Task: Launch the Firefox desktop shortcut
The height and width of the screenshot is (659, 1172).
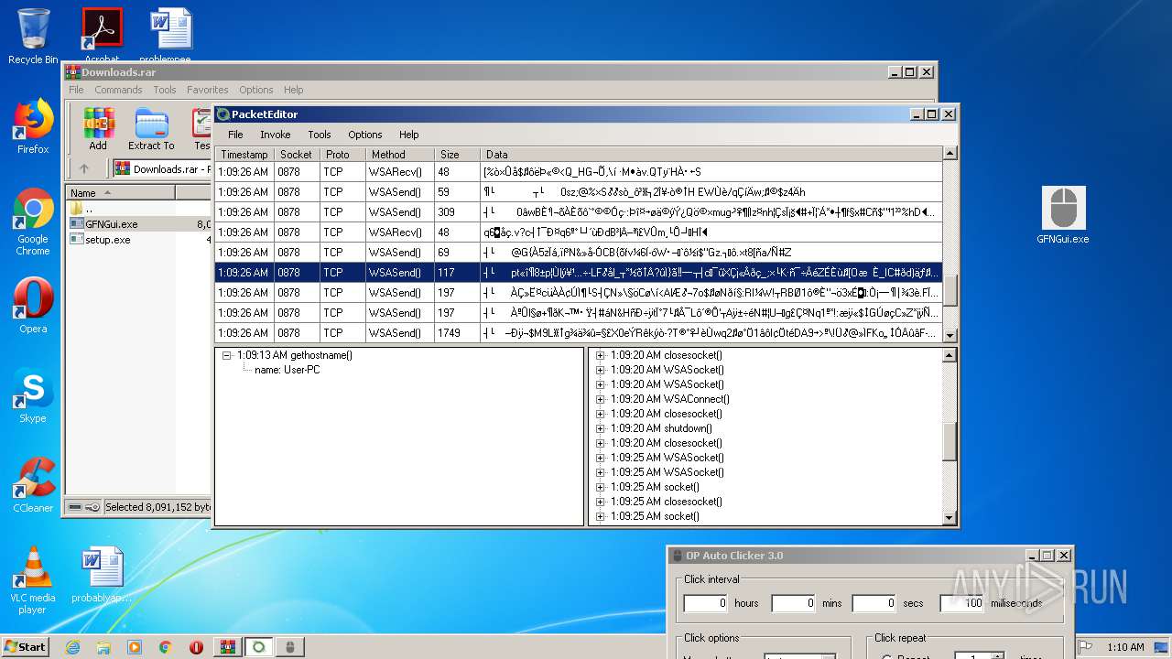Action: [x=33, y=126]
